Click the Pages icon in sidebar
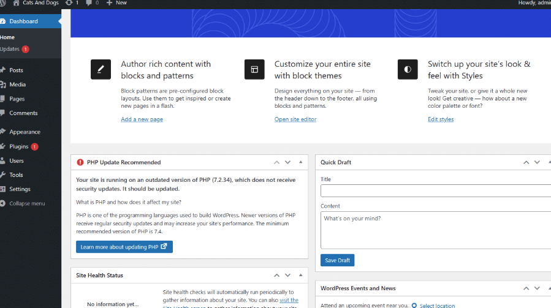 3,99
